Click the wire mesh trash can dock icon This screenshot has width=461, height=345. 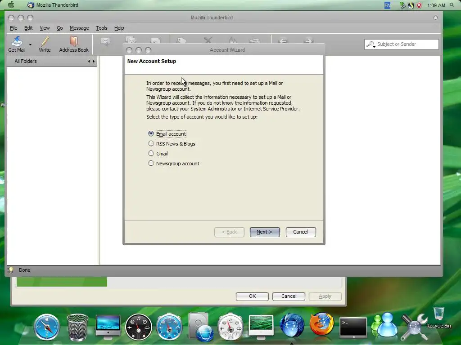[x=77, y=327]
